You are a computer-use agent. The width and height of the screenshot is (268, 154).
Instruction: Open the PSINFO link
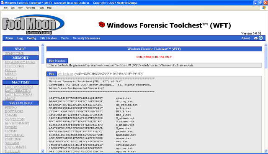[x=11, y=108]
